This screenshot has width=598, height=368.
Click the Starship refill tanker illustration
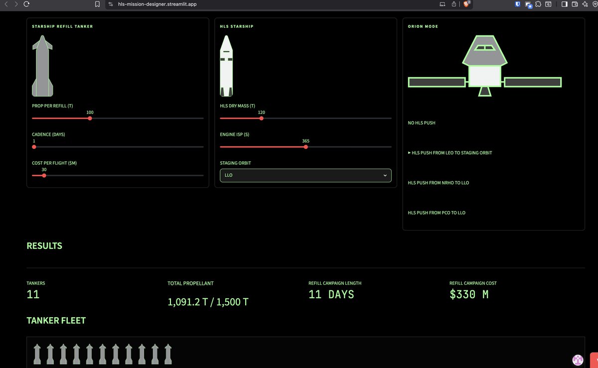42,66
